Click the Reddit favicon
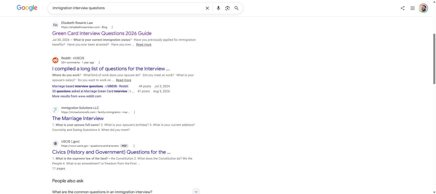The width and height of the screenshot is (436, 194). point(55,60)
